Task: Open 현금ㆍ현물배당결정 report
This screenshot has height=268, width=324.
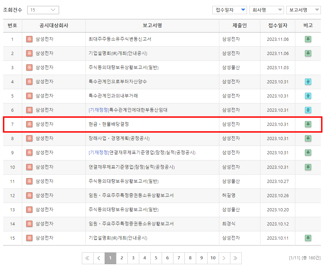Action: point(109,124)
